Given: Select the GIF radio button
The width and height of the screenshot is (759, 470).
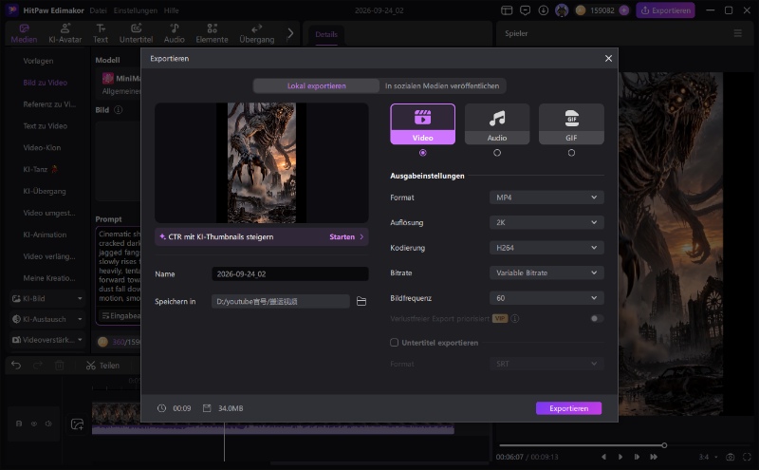Looking at the screenshot, I should pyautogui.click(x=571, y=153).
